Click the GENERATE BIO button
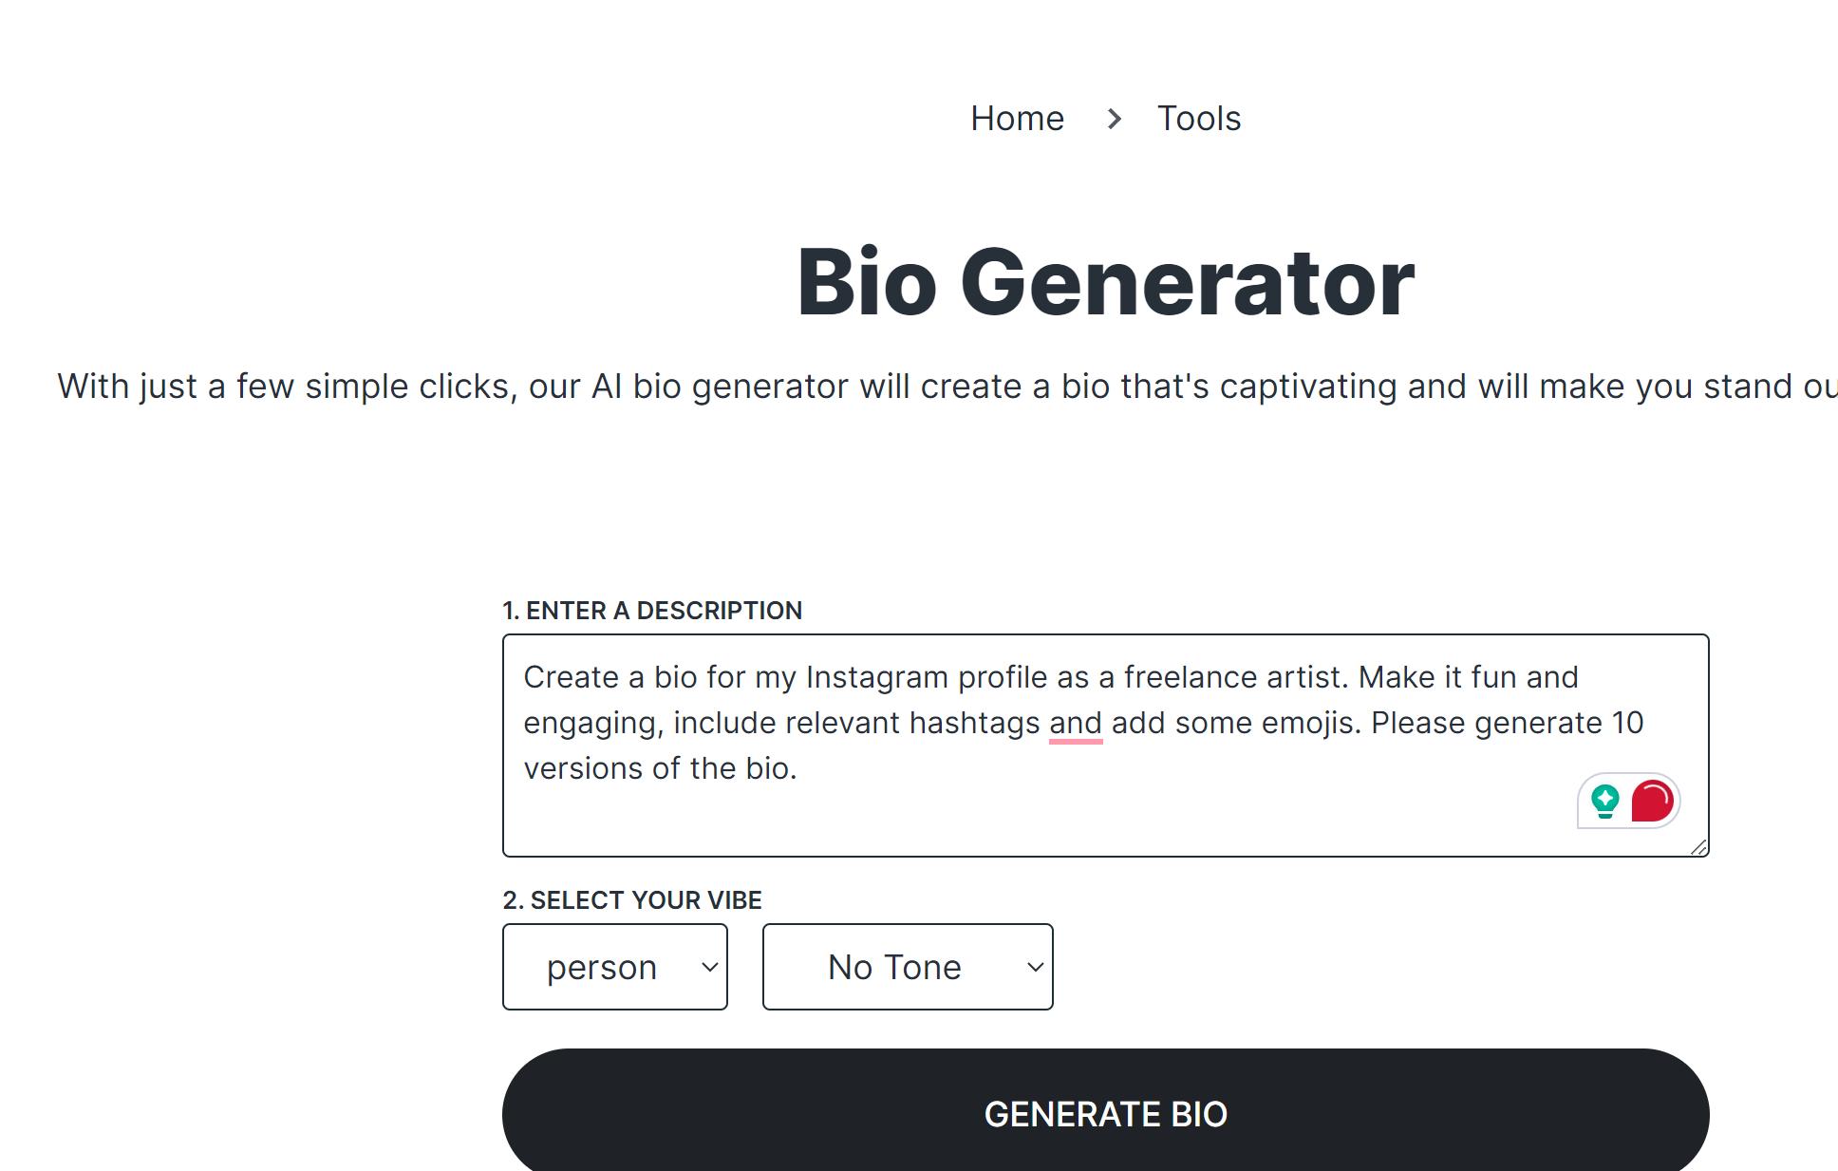This screenshot has height=1171, width=1838. pos(1106,1113)
